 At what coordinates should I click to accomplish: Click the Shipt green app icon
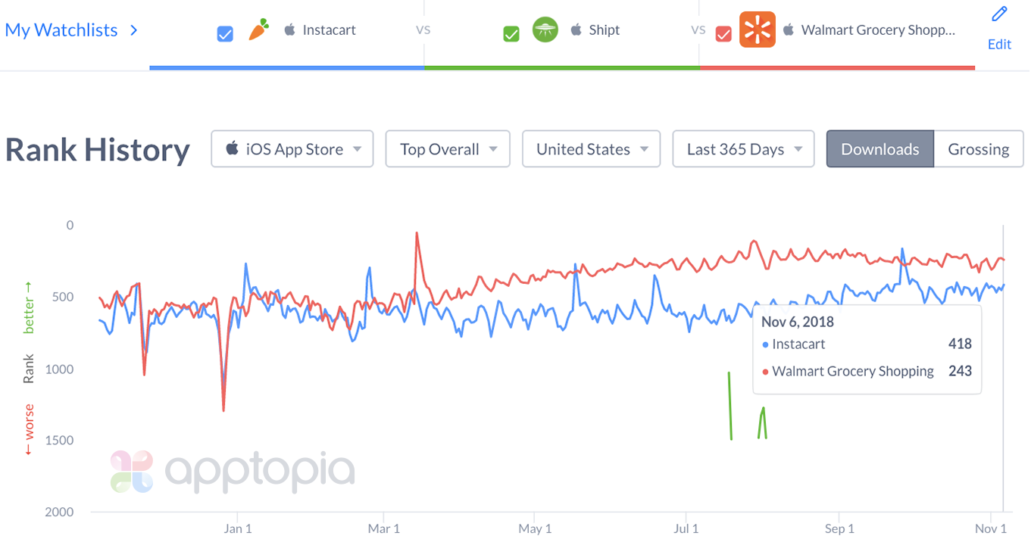(x=545, y=30)
